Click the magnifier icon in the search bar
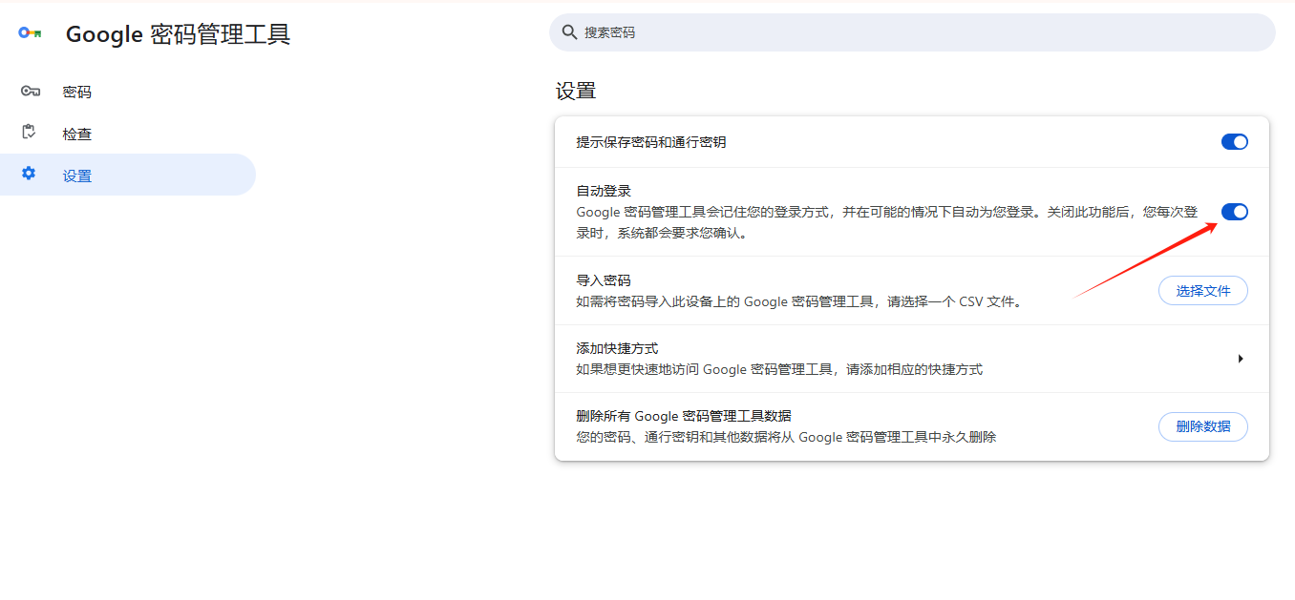 point(569,32)
